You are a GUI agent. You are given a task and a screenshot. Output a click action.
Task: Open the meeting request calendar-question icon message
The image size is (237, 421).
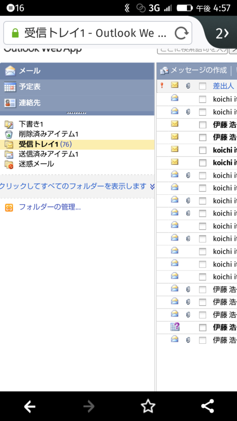point(175,327)
